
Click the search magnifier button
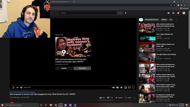click(x=120, y=13)
